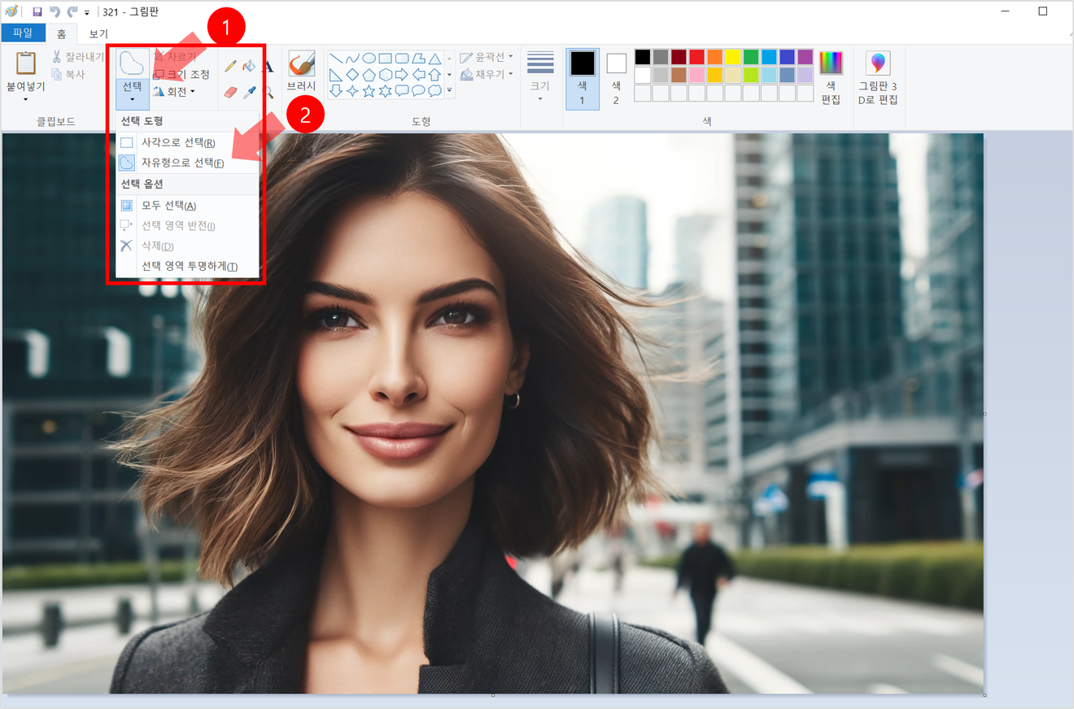The width and height of the screenshot is (1074, 709).
Task: Open Customize Quick Access Toolbar arrow
Action: coord(87,12)
